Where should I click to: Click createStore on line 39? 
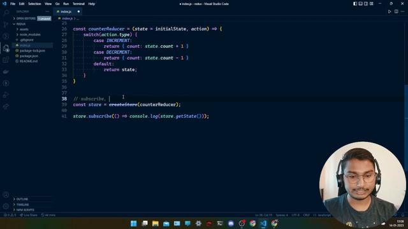pyautogui.click(x=123, y=104)
